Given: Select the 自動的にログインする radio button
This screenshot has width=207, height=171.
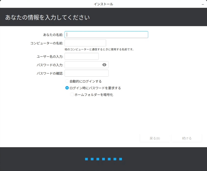Looking at the screenshot, I should coord(67,81).
